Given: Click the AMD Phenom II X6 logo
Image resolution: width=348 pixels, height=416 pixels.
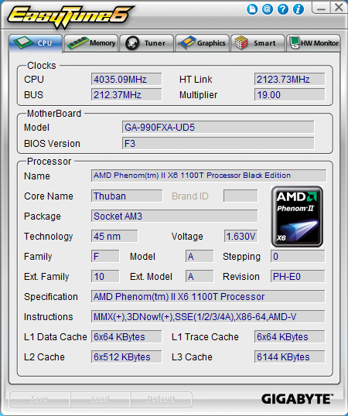Looking at the screenshot, I should 297,217.
